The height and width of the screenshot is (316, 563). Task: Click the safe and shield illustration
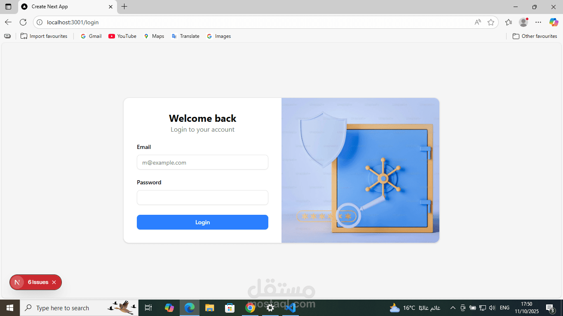[360, 170]
